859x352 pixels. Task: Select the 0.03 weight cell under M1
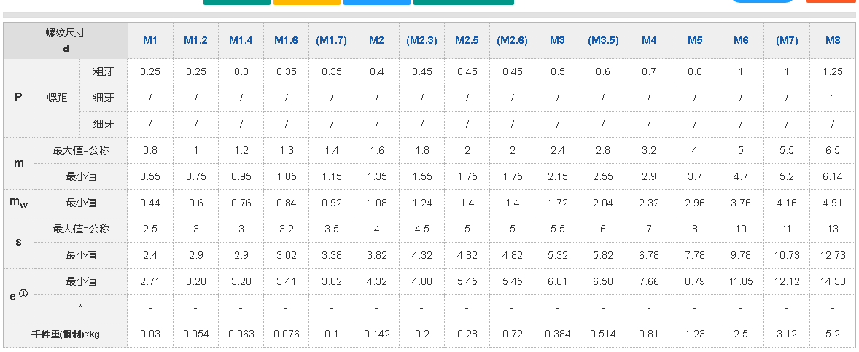coord(149,335)
